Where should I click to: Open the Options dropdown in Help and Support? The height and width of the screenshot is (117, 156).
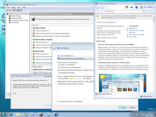click(x=151, y=7)
